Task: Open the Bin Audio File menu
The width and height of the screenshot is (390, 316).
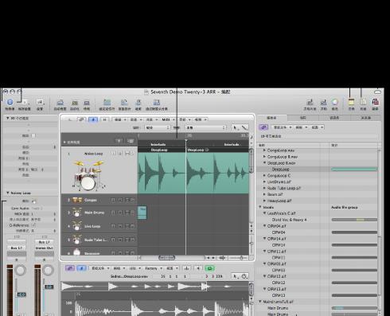Action: point(283,127)
